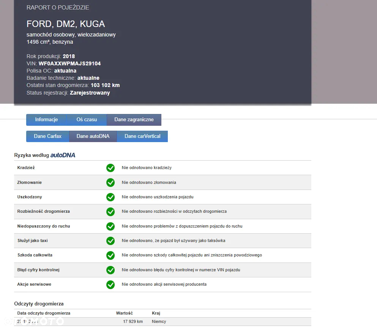Click the Odczyty drogomierza heading
The image size is (377, 329).
pos(39,304)
